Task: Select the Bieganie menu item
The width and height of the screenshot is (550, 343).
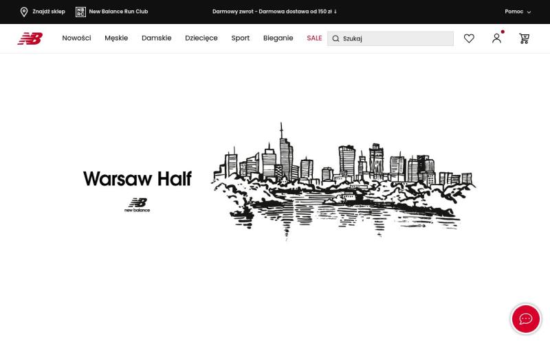Action: pos(278,38)
